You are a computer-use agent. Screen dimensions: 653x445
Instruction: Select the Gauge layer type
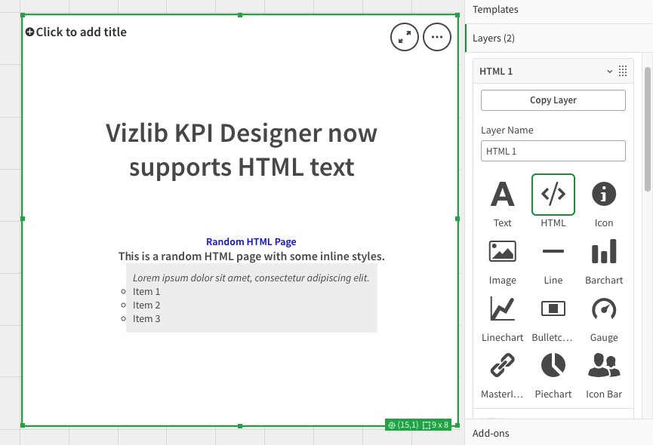[604, 308]
